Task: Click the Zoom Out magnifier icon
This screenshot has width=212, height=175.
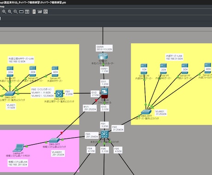Action: pyautogui.click(x=16, y=12)
